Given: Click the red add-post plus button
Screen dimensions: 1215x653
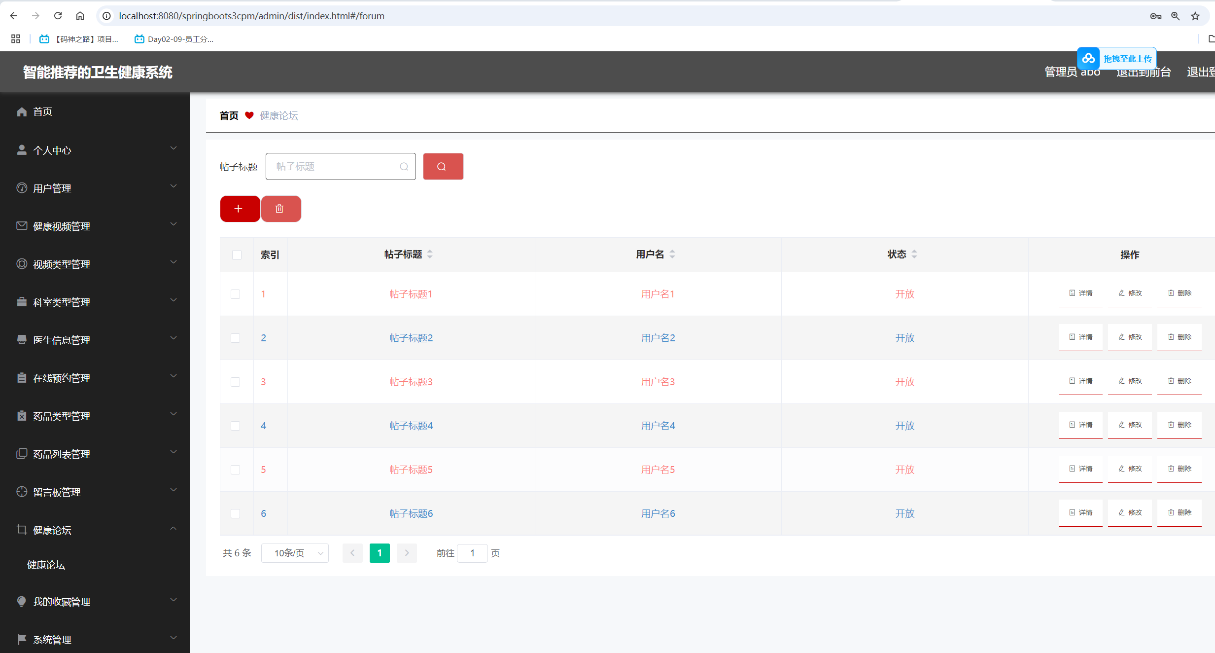Looking at the screenshot, I should coord(240,209).
